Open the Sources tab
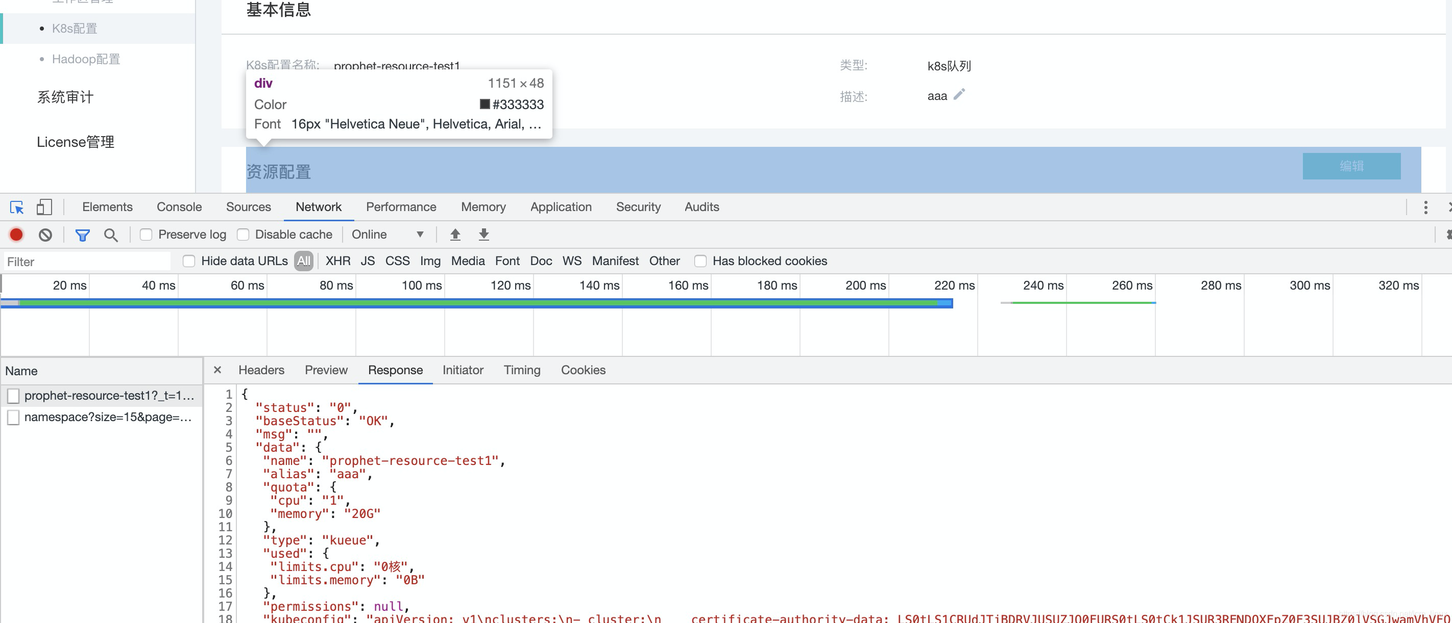Image resolution: width=1452 pixels, height=623 pixels. coord(249,207)
